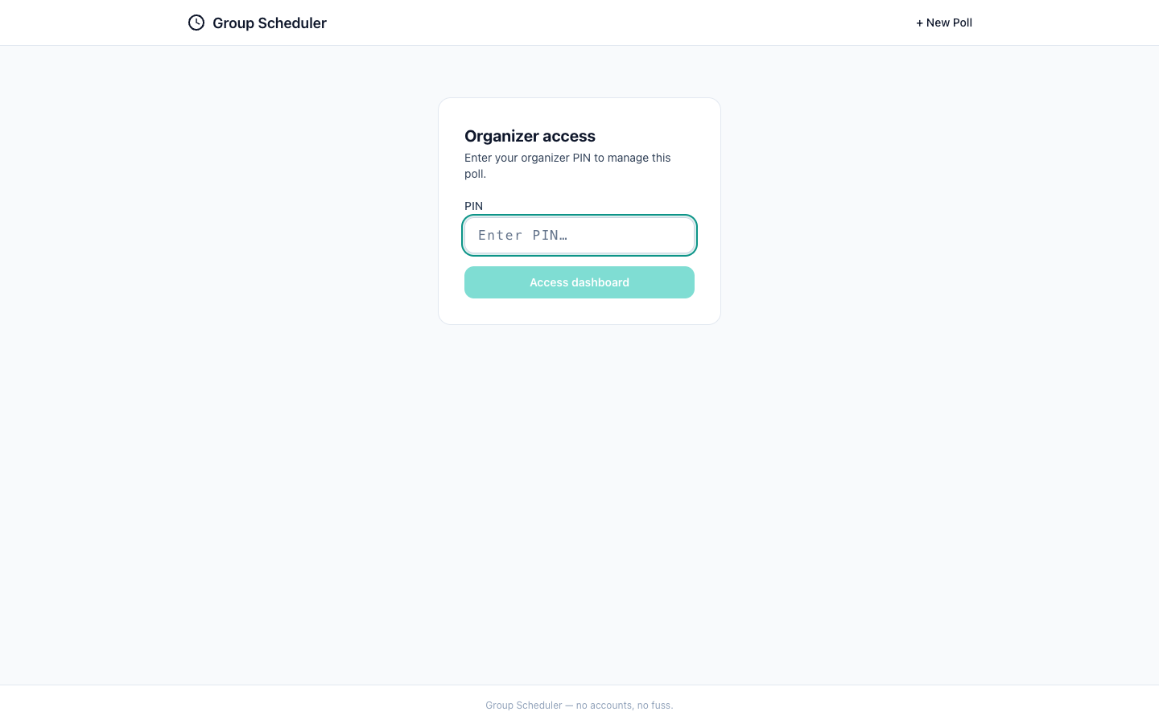This screenshot has height=724, width=1159.
Task: Click the + New Poll link
Action: coord(944,23)
